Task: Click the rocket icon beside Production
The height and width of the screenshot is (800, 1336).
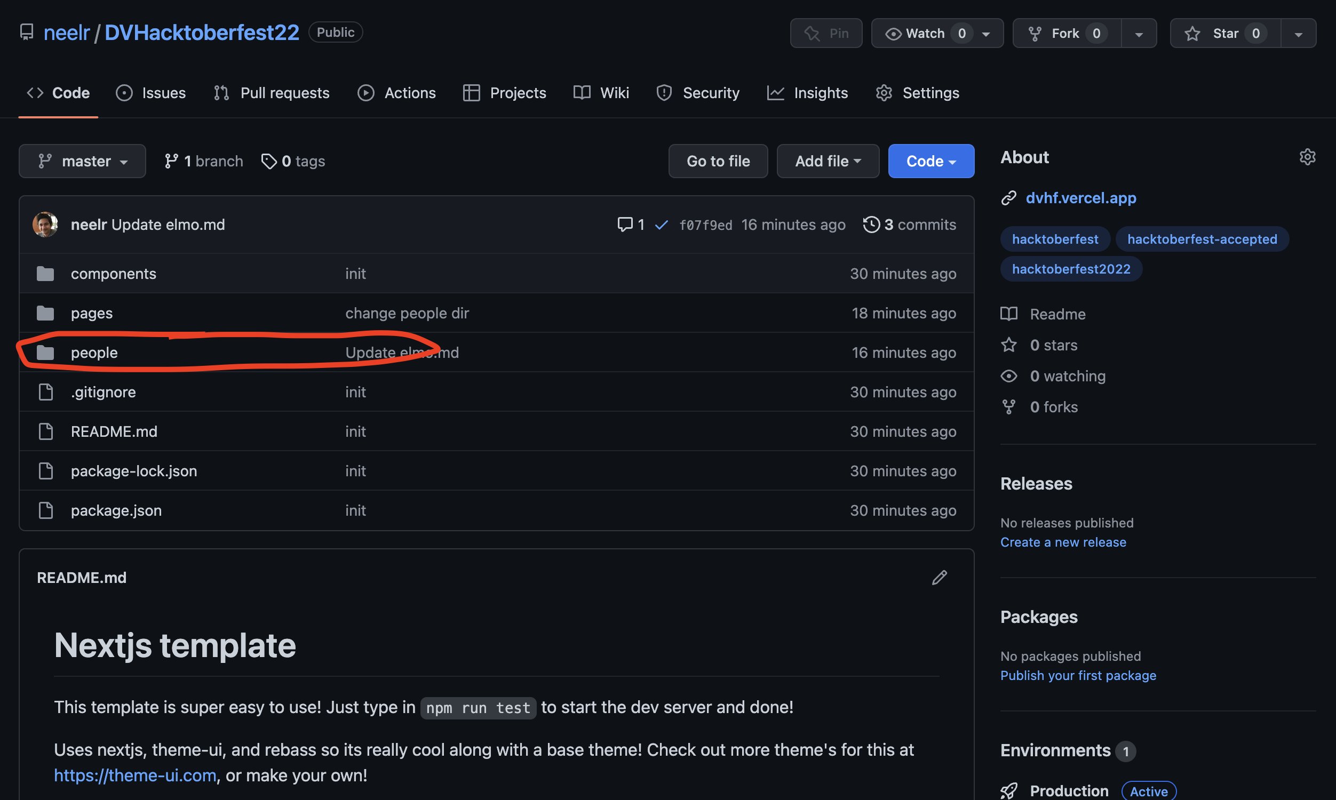Action: (x=1009, y=791)
